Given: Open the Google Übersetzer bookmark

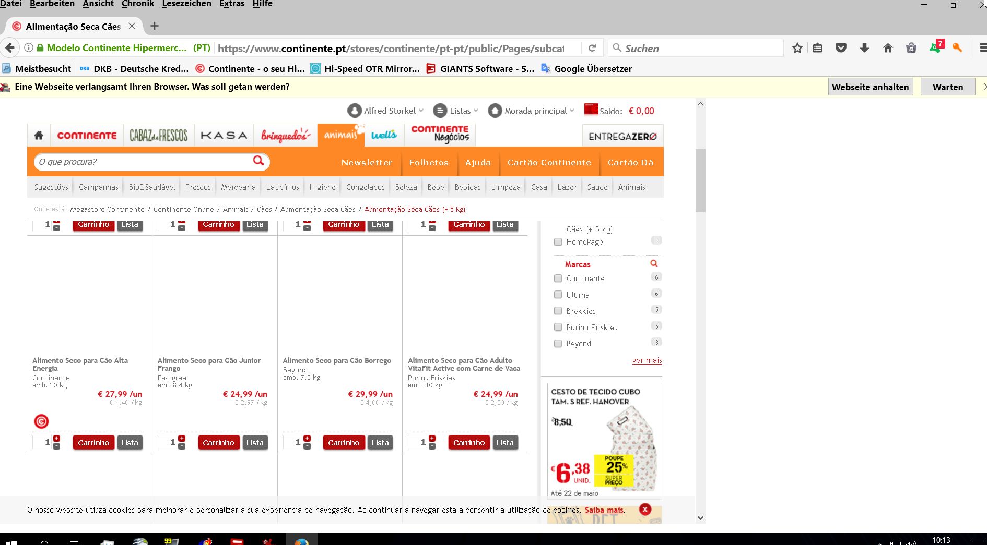Looking at the screenshot, I should point(586,68).
